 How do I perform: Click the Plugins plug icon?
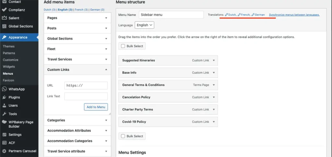coord(4,98)
